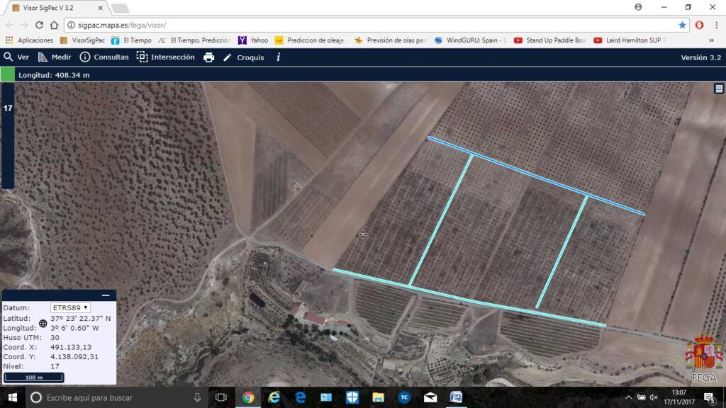This screenshot has height=408, width=726.
Task: Bookmark star icon in address bar
Action: [682, 25]
